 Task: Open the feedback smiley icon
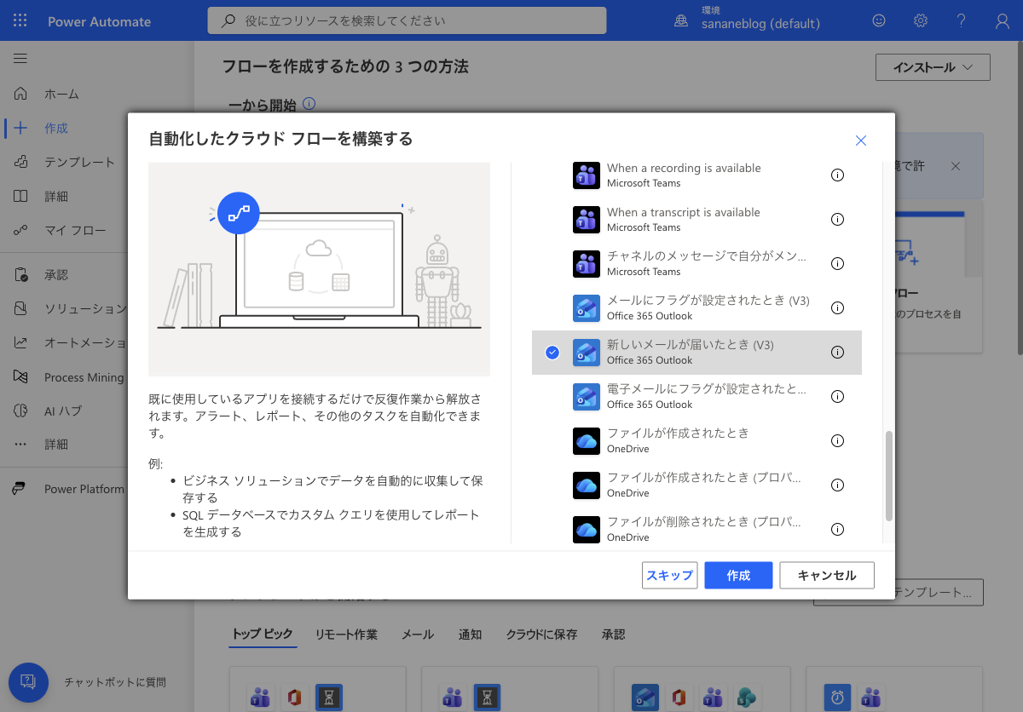tap(879, 20)
